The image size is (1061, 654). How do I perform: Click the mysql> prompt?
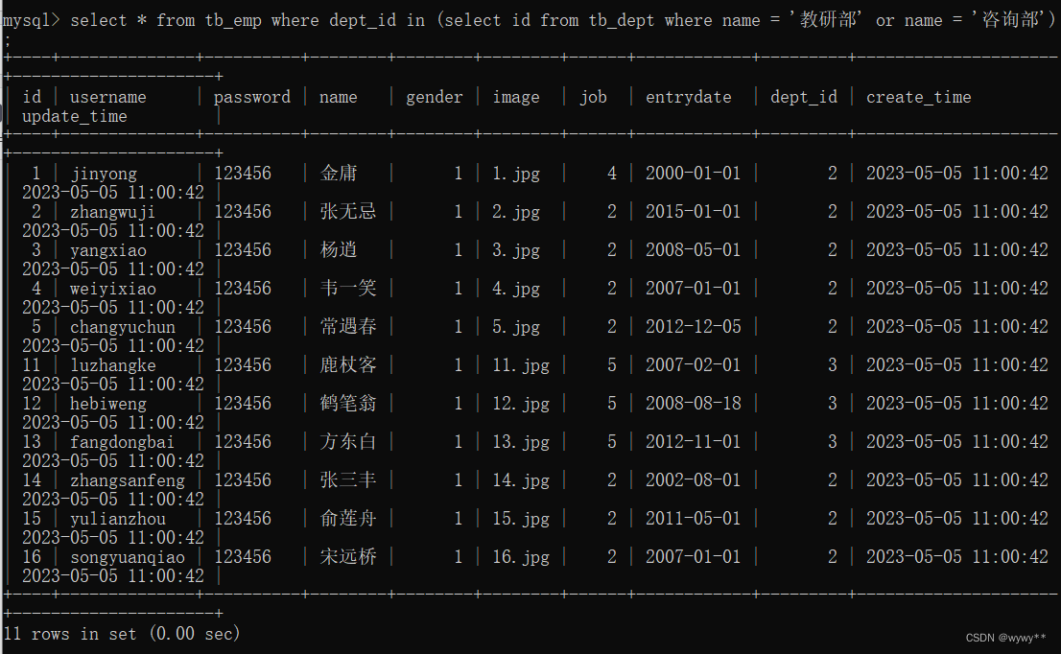(x=31, y=21)
